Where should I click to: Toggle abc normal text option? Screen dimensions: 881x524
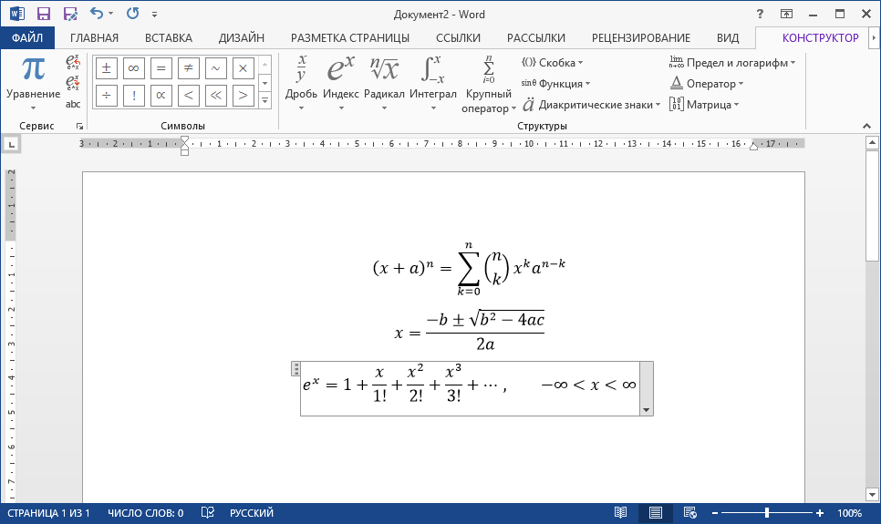pos(73,104)
